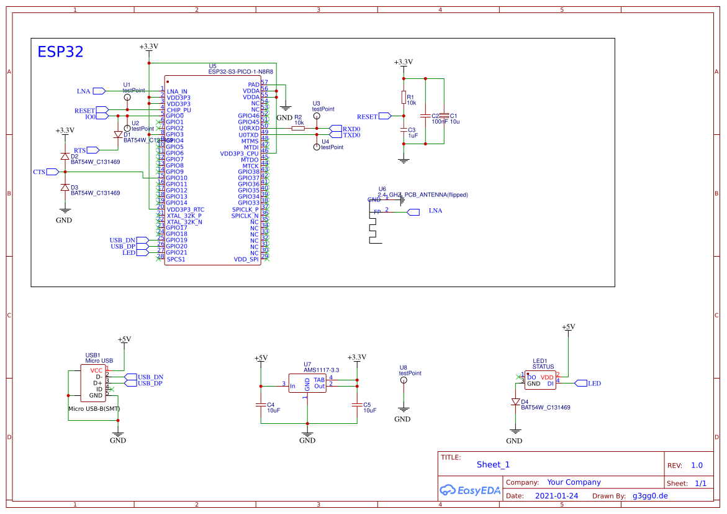Select testPoint U3 above RXD0
The height and width of the screenshot is (514, 727).
(316, 114)
